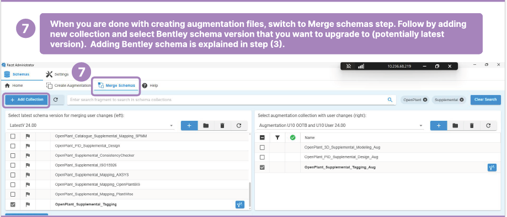Screen dimensions: 507x217
Task: Click flag icon for OpenPlant_Supplemental_Mapping_OpenPlantBIS
Action: (28, 185)
